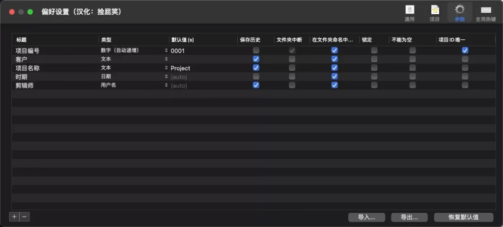Click the 导入... button
The width and height of the screenshot is (503, 227).
(x=366, y=217)
